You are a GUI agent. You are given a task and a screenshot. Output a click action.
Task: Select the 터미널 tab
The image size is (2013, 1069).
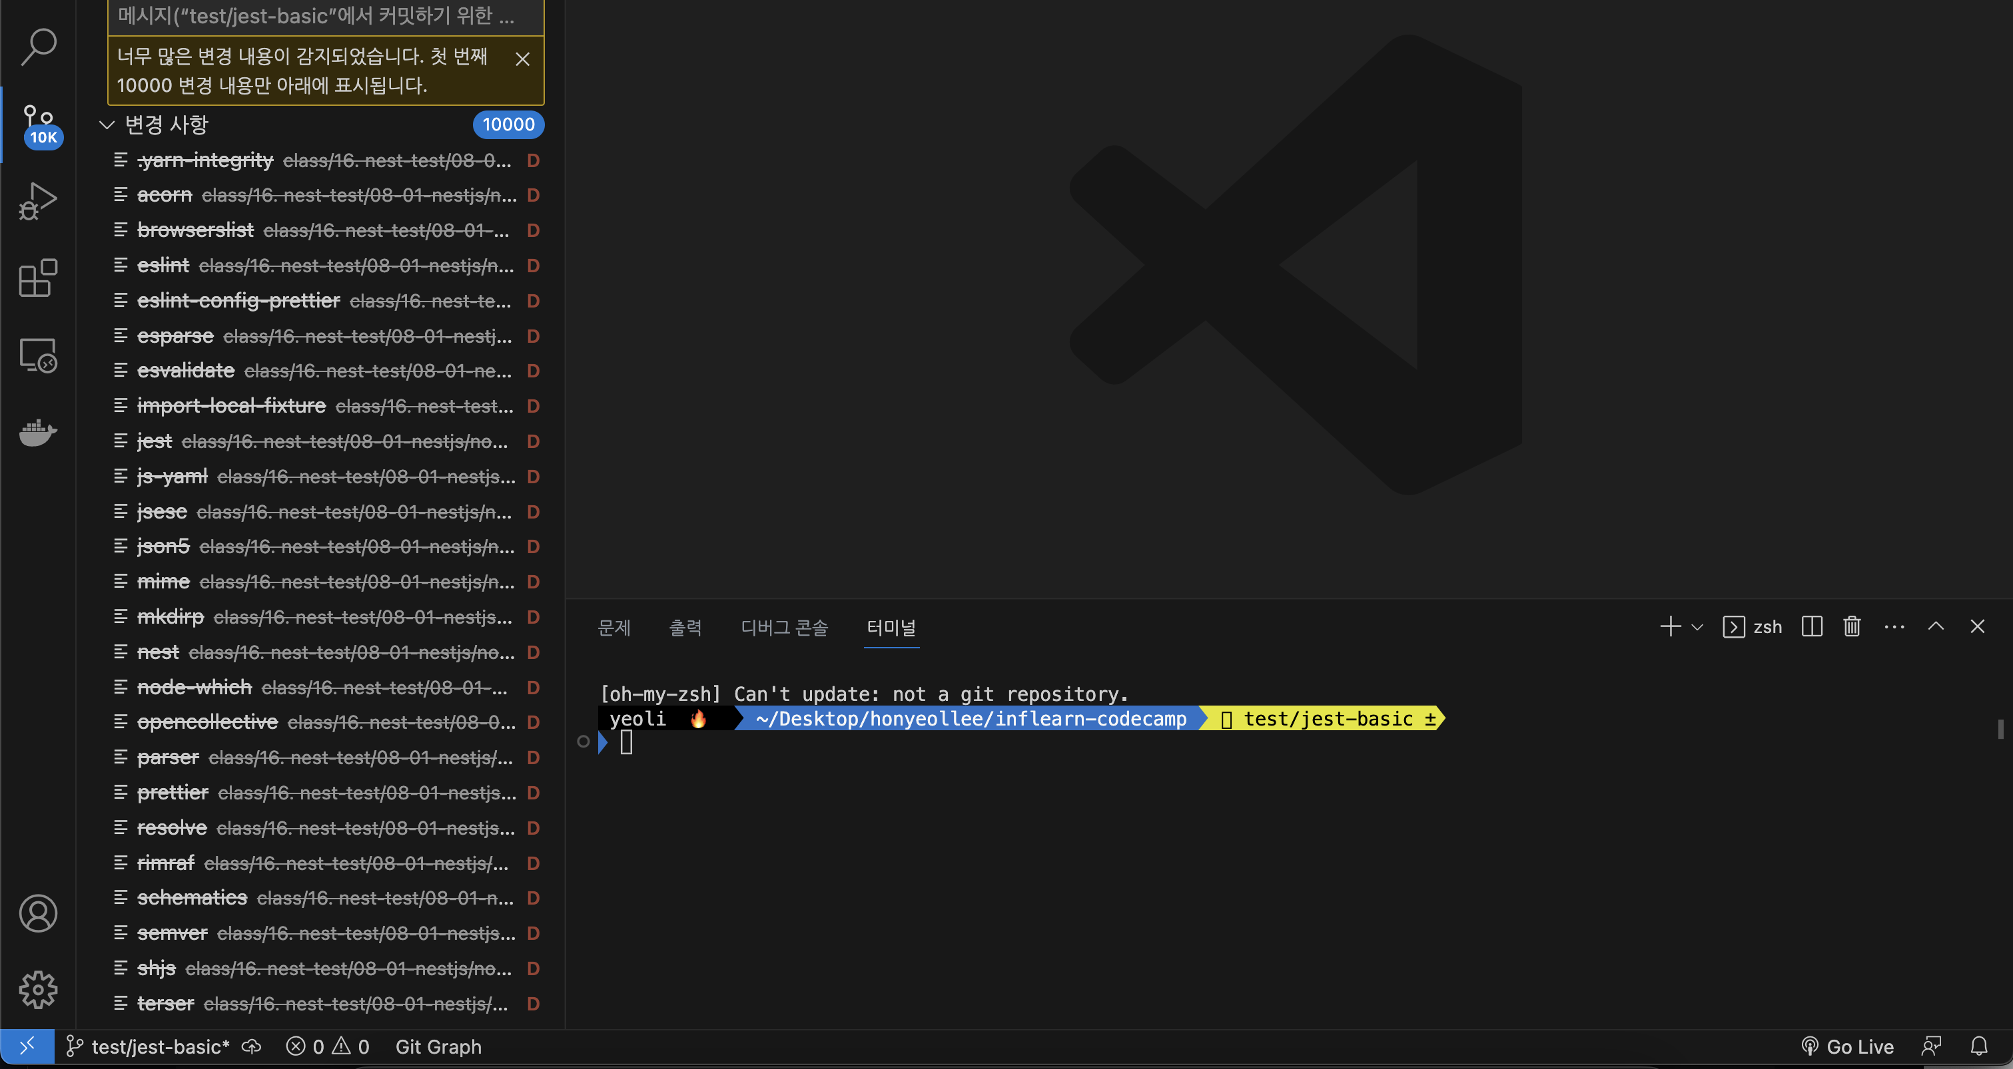(x=891, y=627)
